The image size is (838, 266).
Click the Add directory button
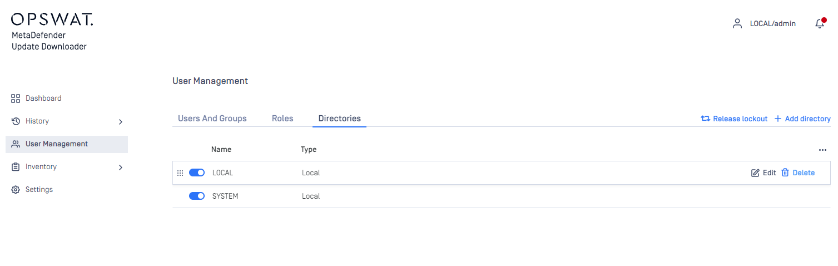point(802,119)
